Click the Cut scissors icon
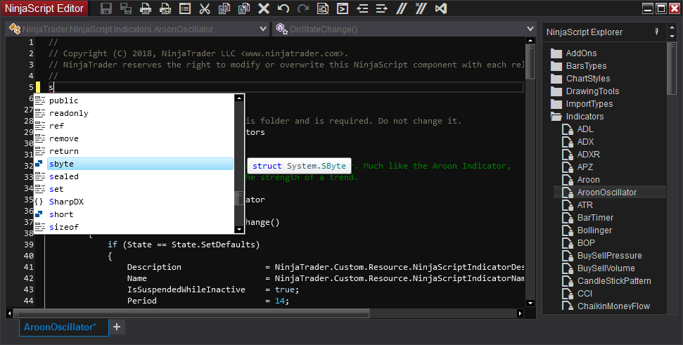The image size is (683, 345). (205, 8)
